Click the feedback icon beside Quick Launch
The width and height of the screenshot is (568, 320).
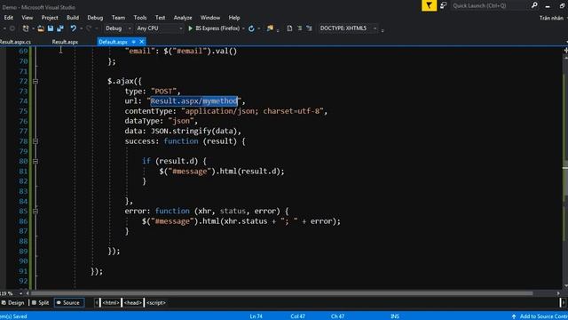(x=443, y=5)
